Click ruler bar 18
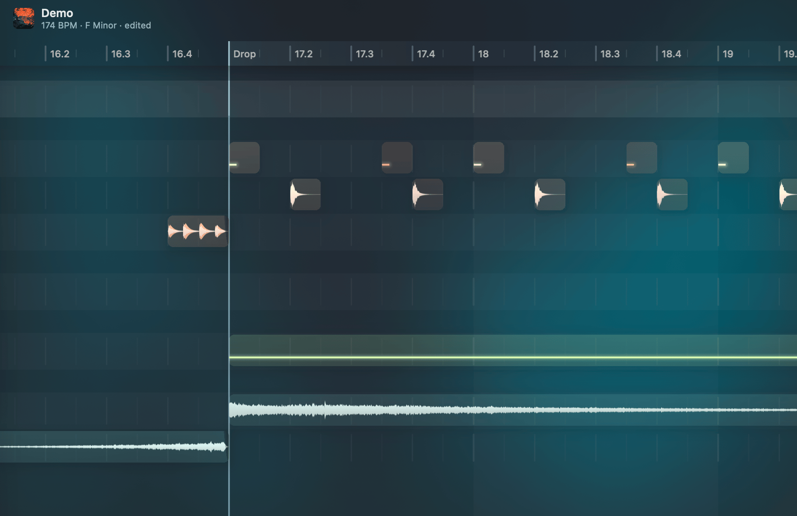The width and height of the screenshot is (797, 516). [483, 54]
